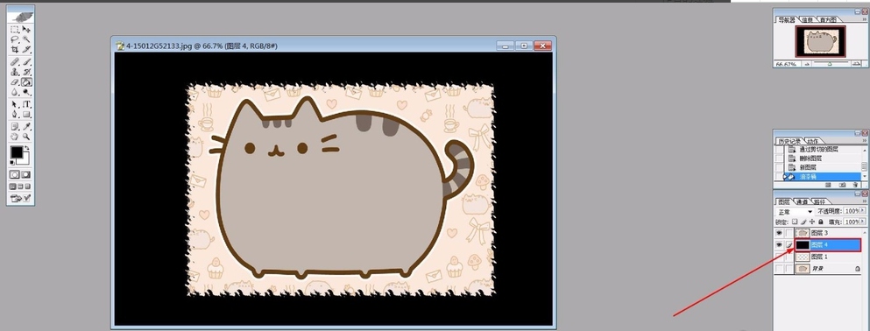
Task: Swap foreground and background colors
Action: (27, 149)
